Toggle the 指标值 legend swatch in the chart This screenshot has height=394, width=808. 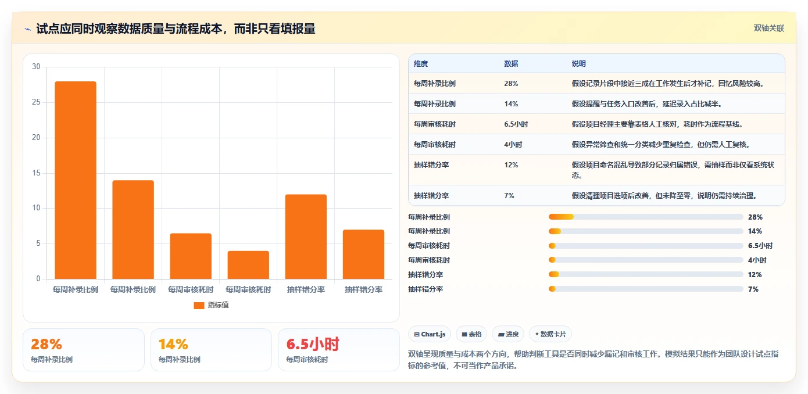click(199, 305)
